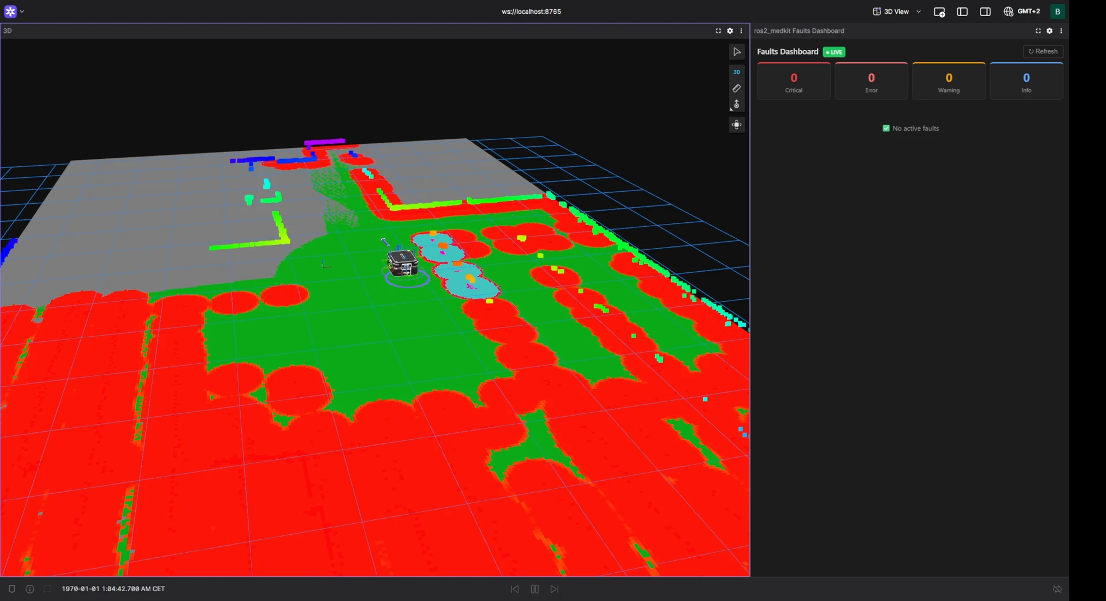Open the 3D panel options menu
Image resolution: width=1106 pixels, height=601 pixels.
pyautogui.click(x=741, y=31)
